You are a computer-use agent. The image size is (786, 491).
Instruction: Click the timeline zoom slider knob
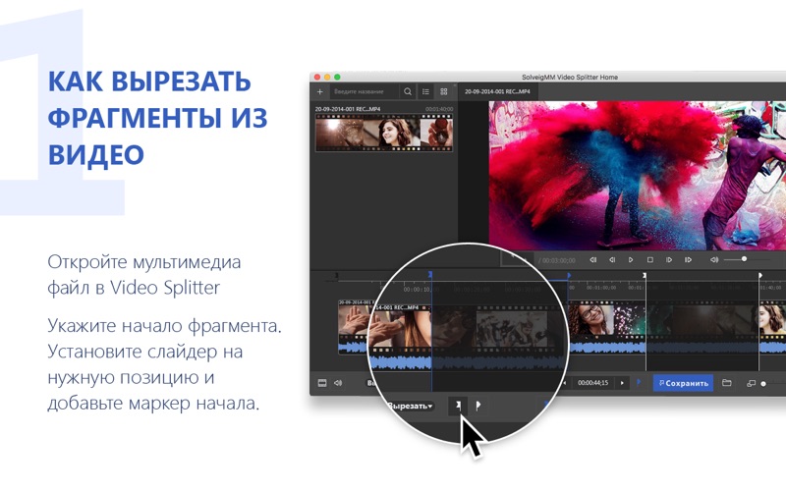pyautogui.click(x=763, y=384)
